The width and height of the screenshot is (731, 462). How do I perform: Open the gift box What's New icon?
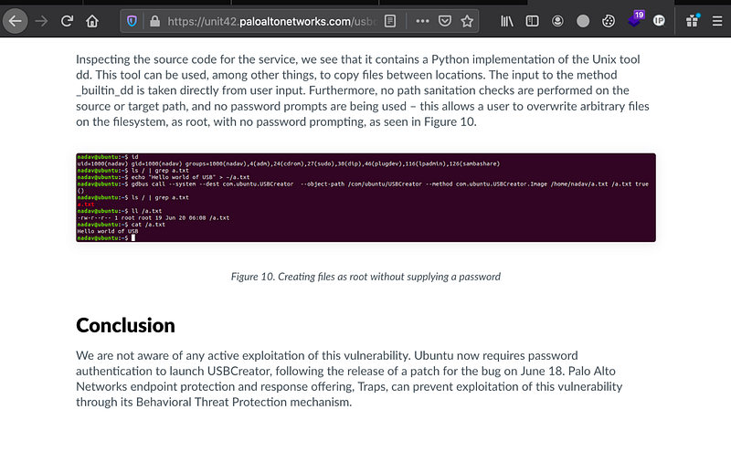(x=693, y=21)
